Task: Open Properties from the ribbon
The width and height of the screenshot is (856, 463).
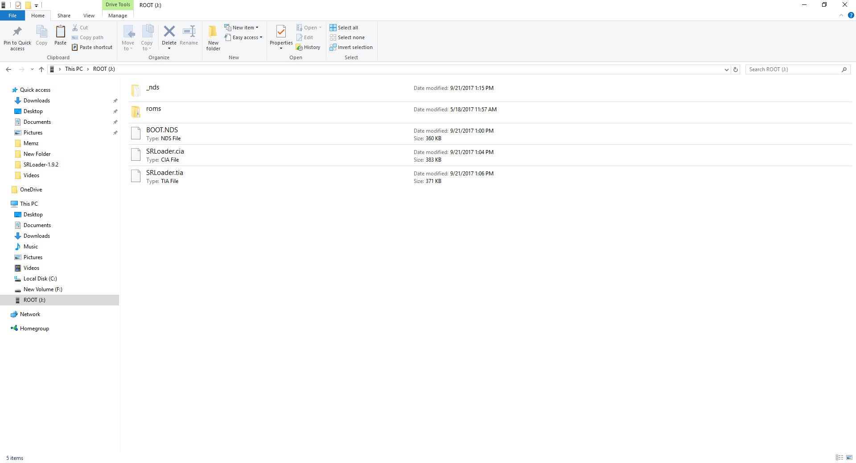Action: [x=281, y=36]
